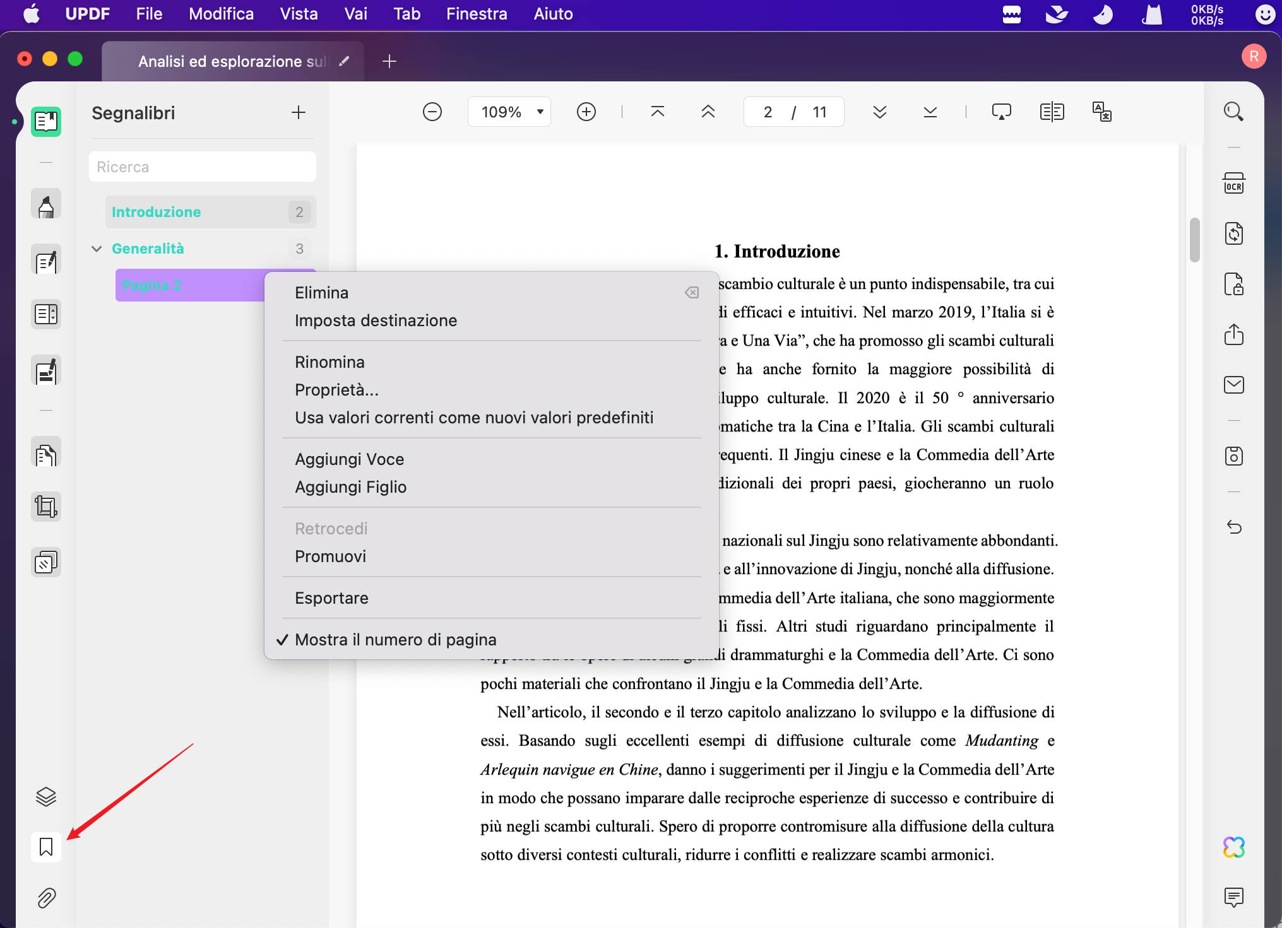Run OCR text recognition
1282x928 pixels.
click(x=1233, y=184)
